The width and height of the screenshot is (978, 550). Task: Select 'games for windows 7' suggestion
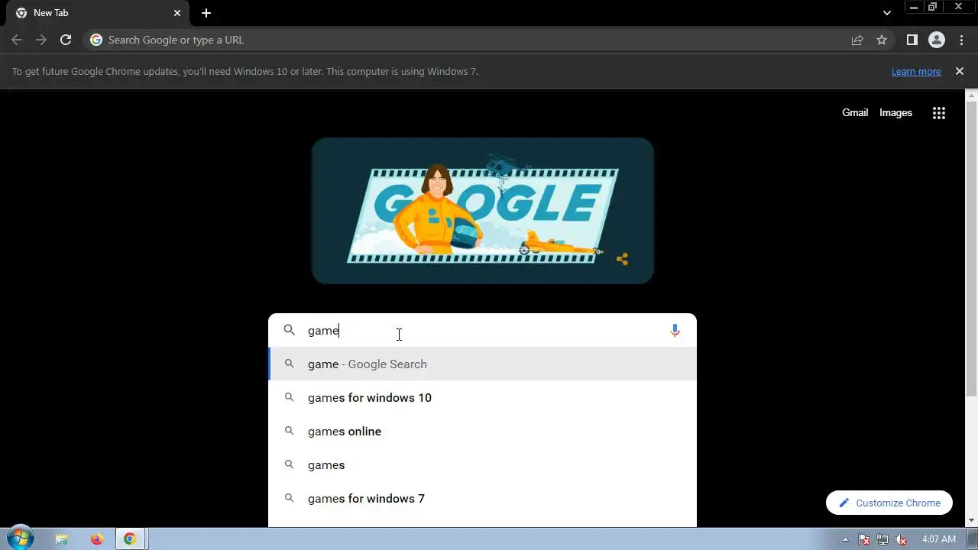pyautogui.click(x=482, y=498)
